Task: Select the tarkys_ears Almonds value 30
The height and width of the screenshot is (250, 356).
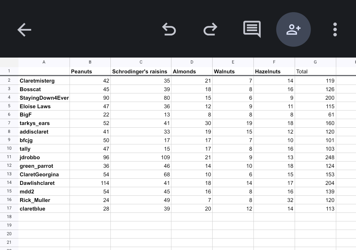Action: [x=192, y=123]
